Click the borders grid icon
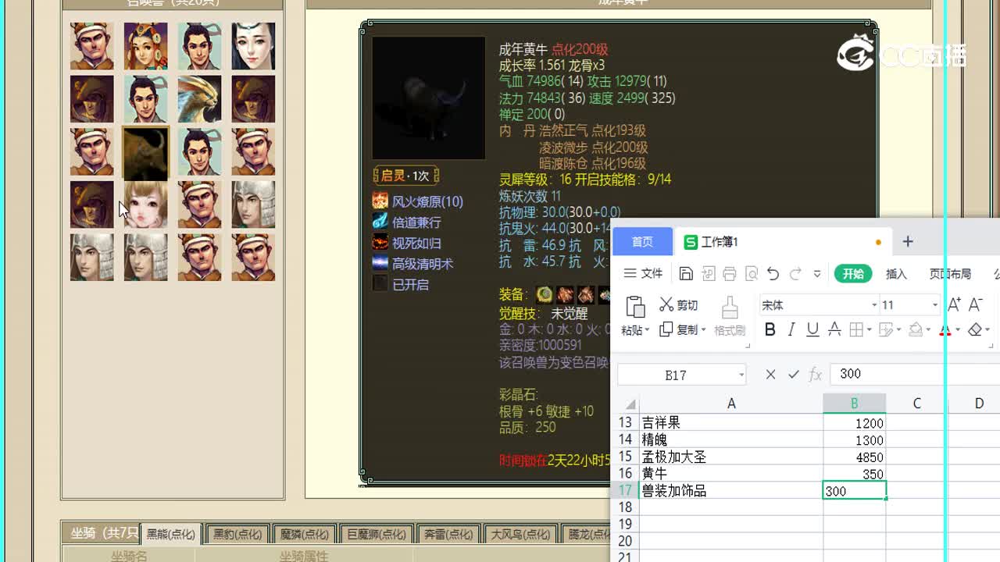The height and width of the screenshot is (562, 1000). [856, 329]
